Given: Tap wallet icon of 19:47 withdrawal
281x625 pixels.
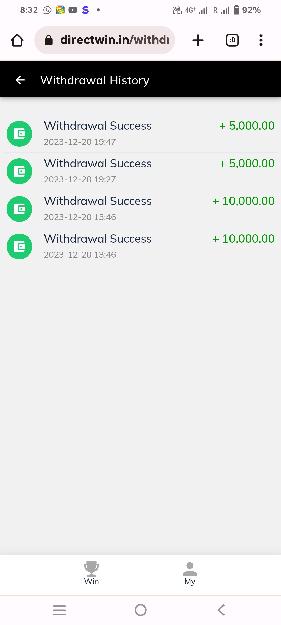Looking at the screenshot, I should 19,134.
